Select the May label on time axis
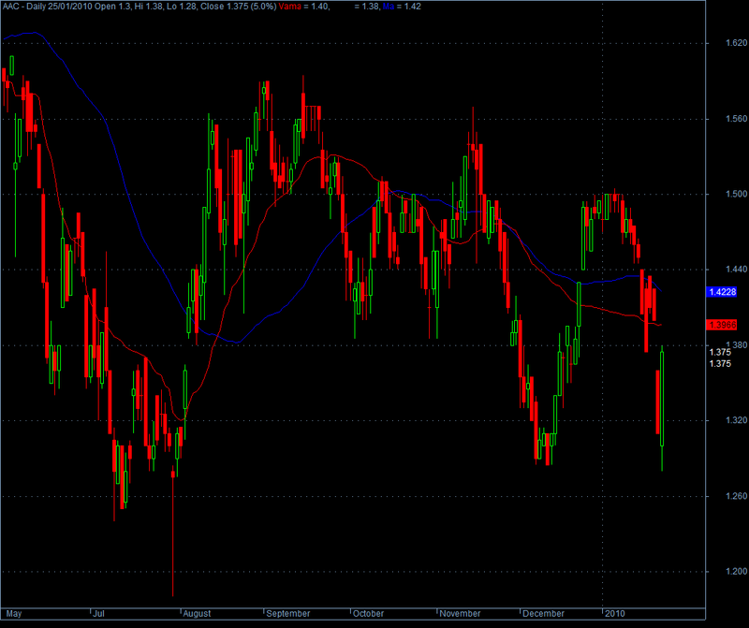Viewport: 749px width, 628px height. click(14, 614)
